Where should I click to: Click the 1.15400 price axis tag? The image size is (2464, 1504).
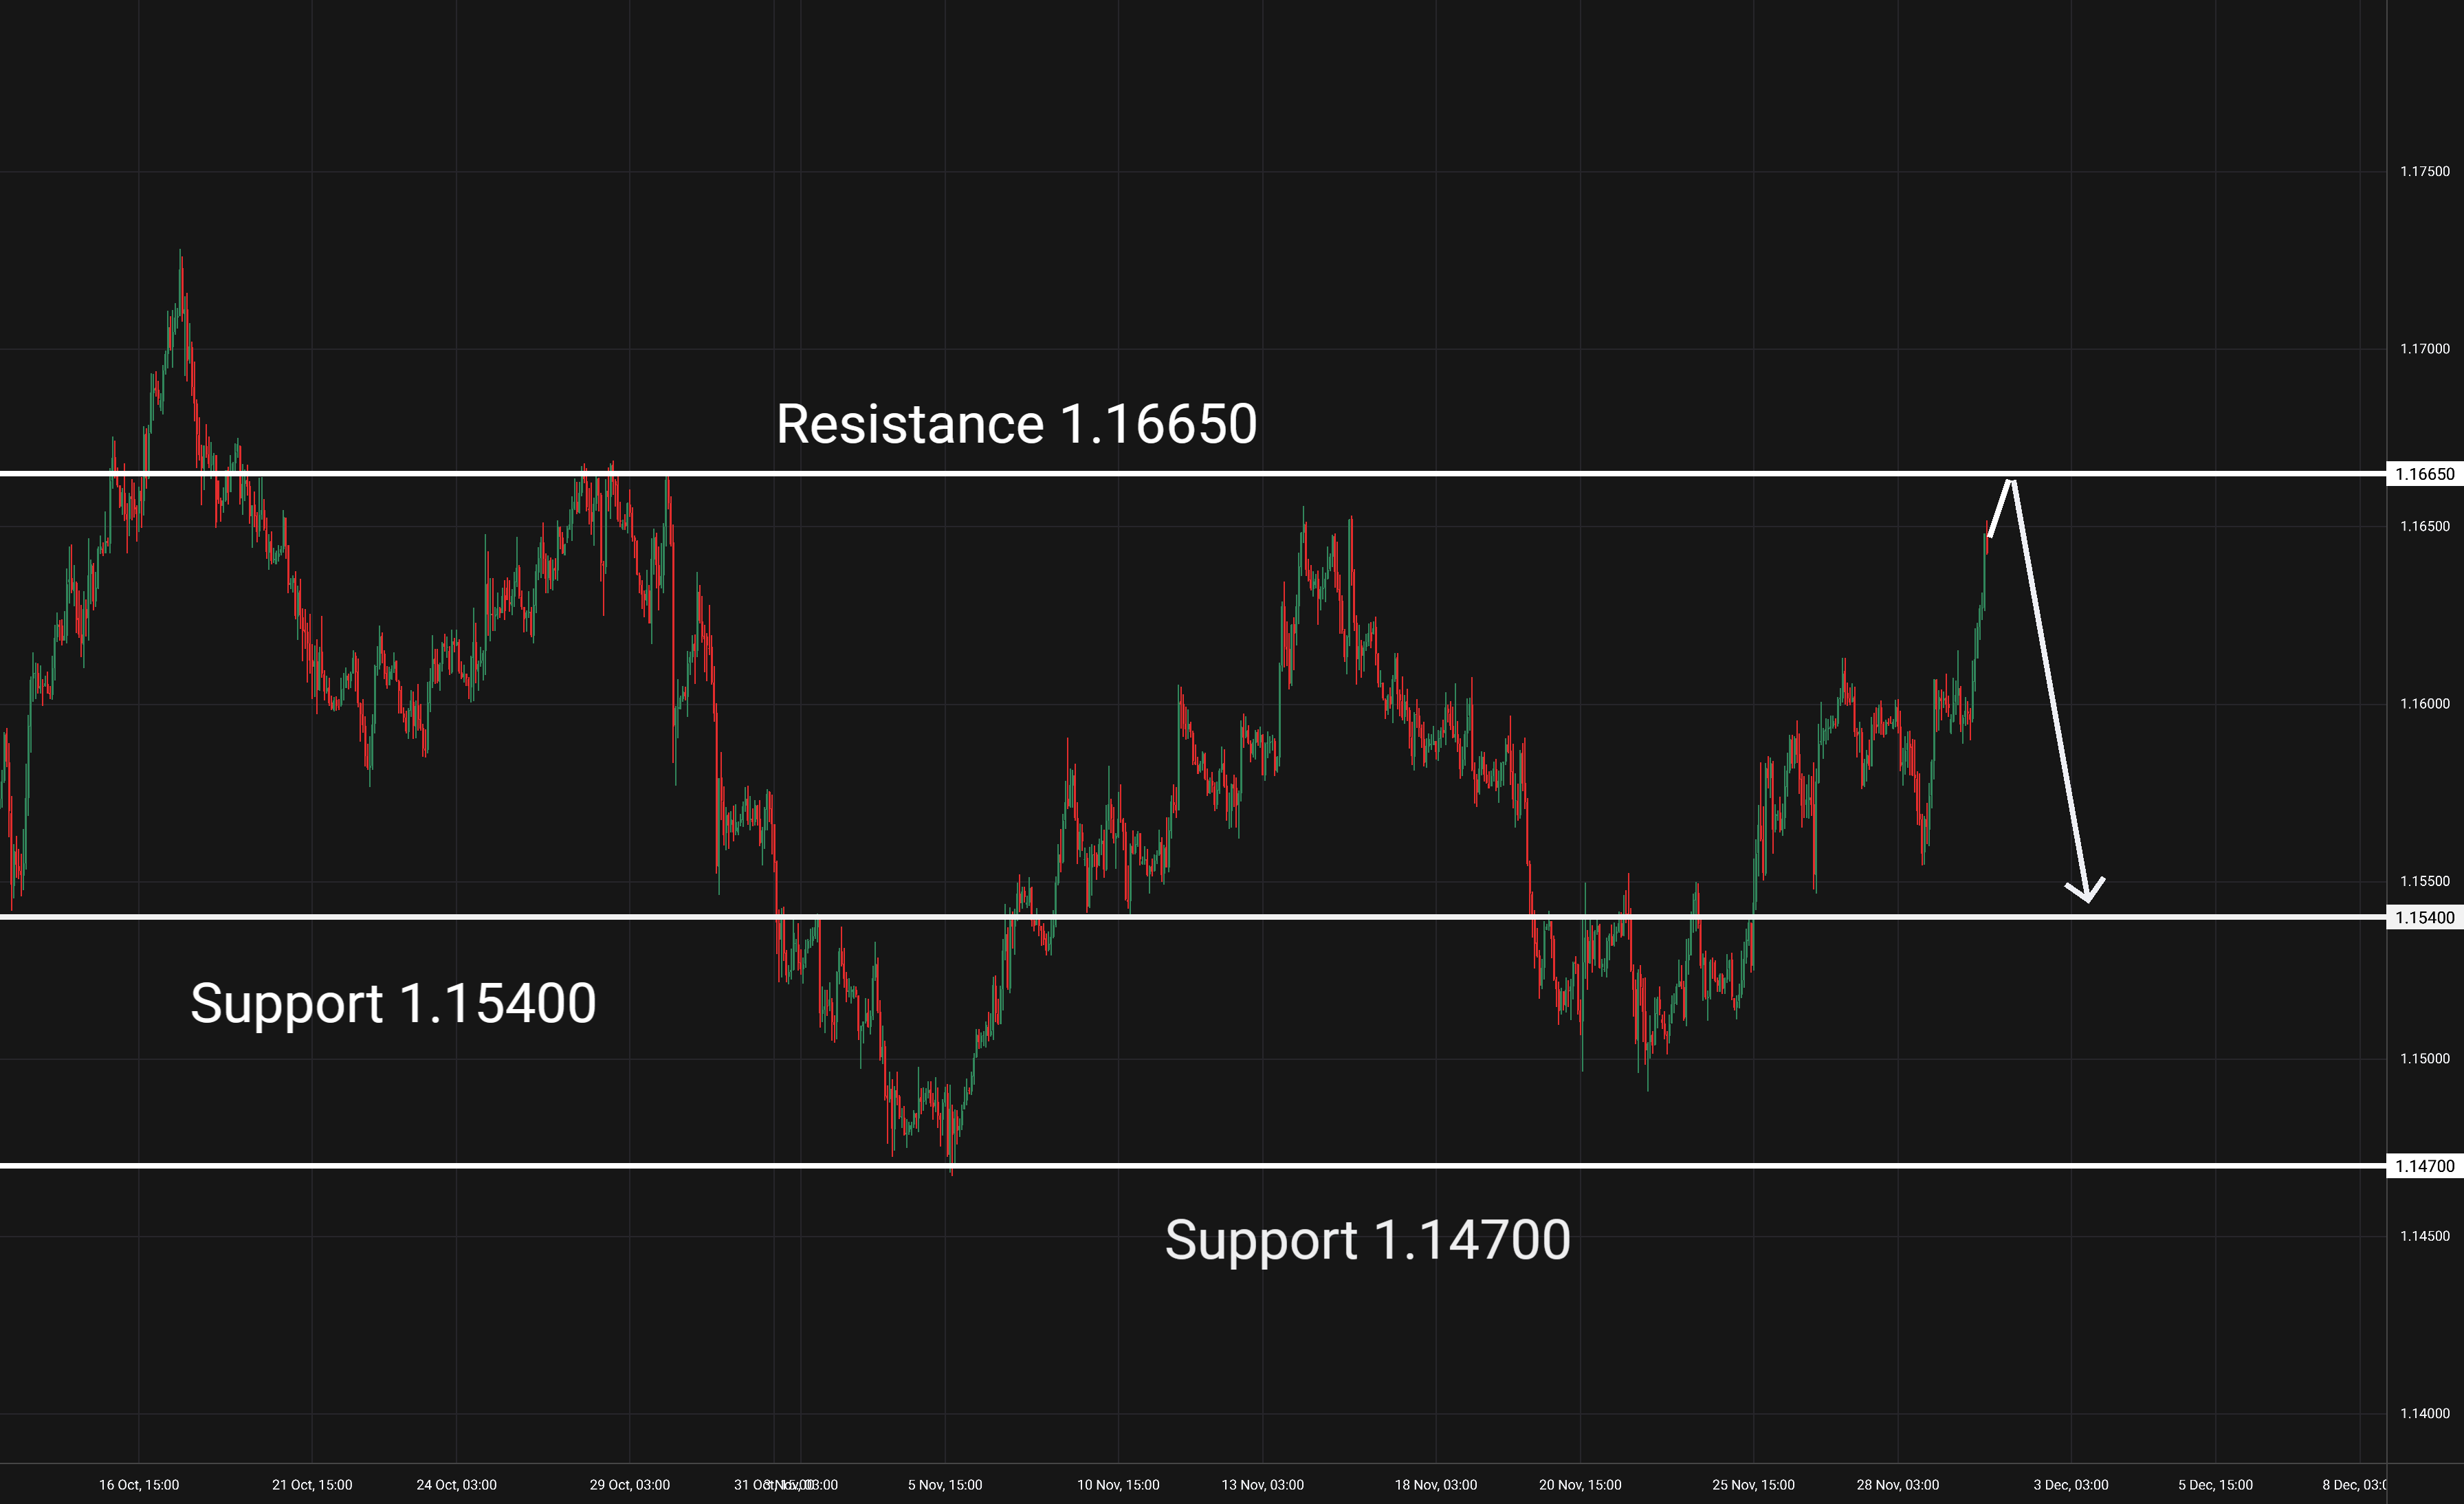(x=2424, y=918)
